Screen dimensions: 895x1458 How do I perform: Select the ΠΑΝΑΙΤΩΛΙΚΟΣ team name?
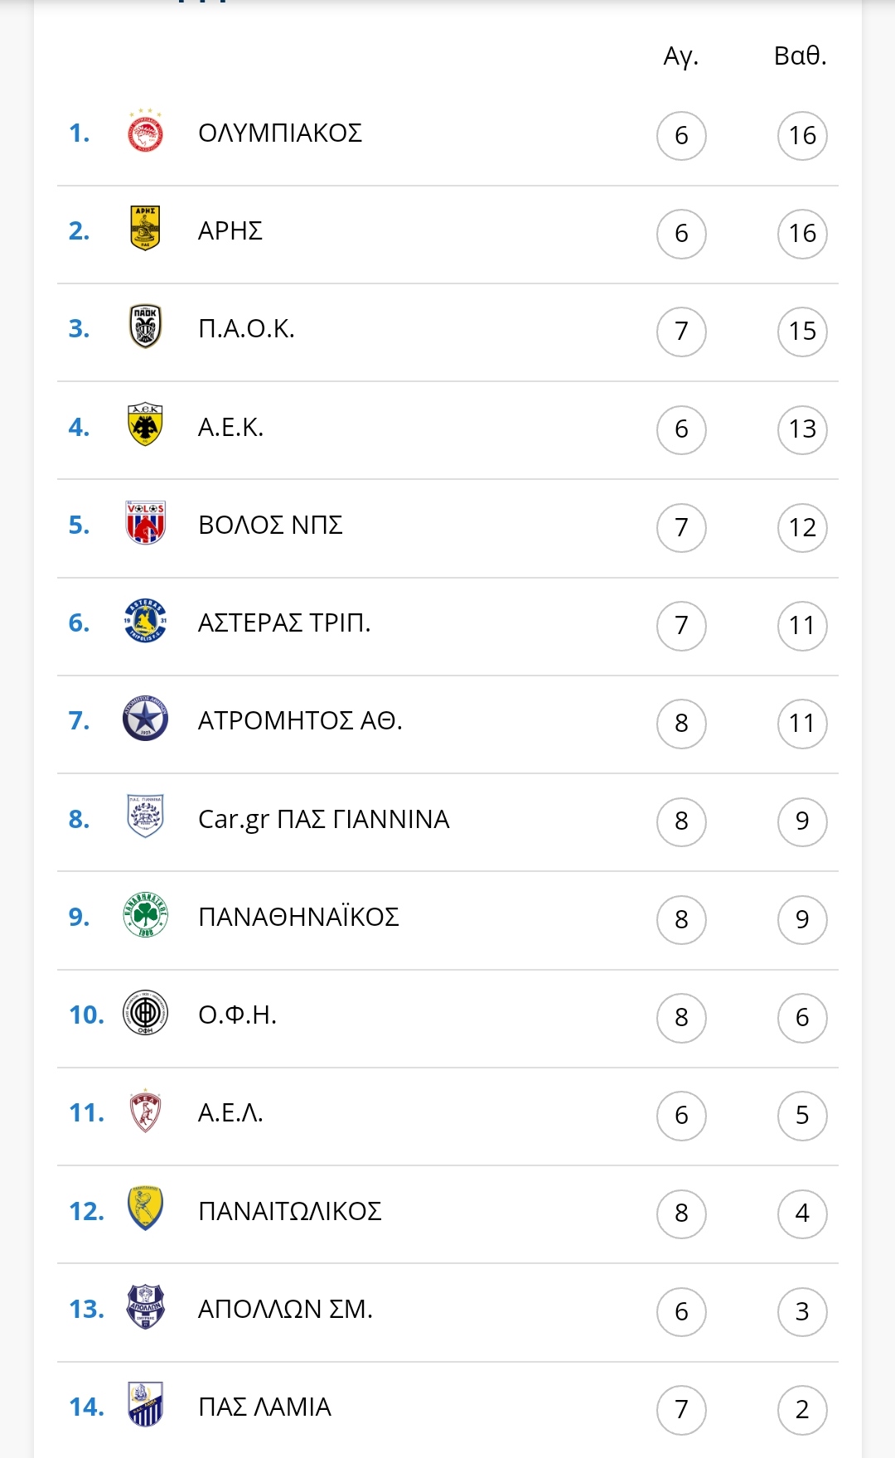pos(289,1211)
